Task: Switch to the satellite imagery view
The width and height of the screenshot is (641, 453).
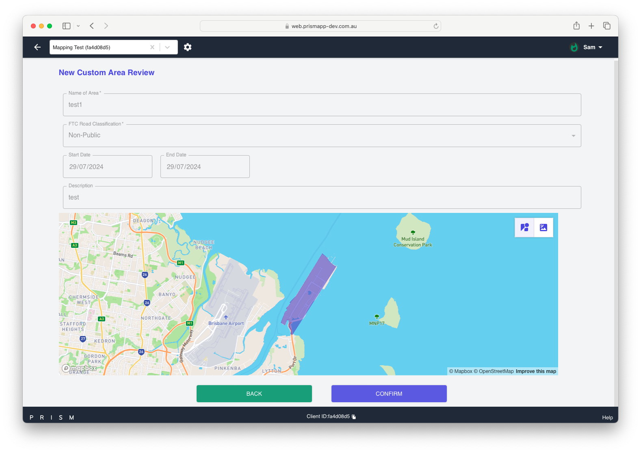Action: [x=544, y=228]
